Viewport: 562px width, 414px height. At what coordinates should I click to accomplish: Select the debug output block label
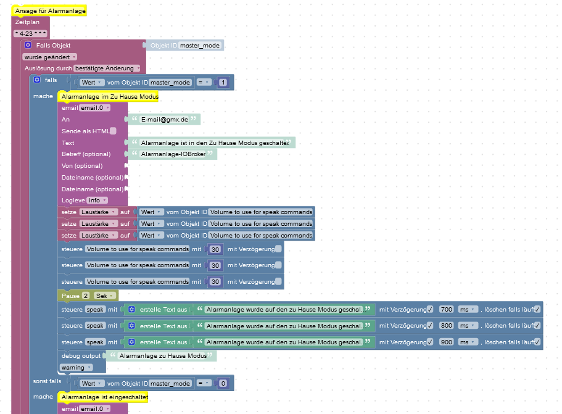[x=81, y=355]
